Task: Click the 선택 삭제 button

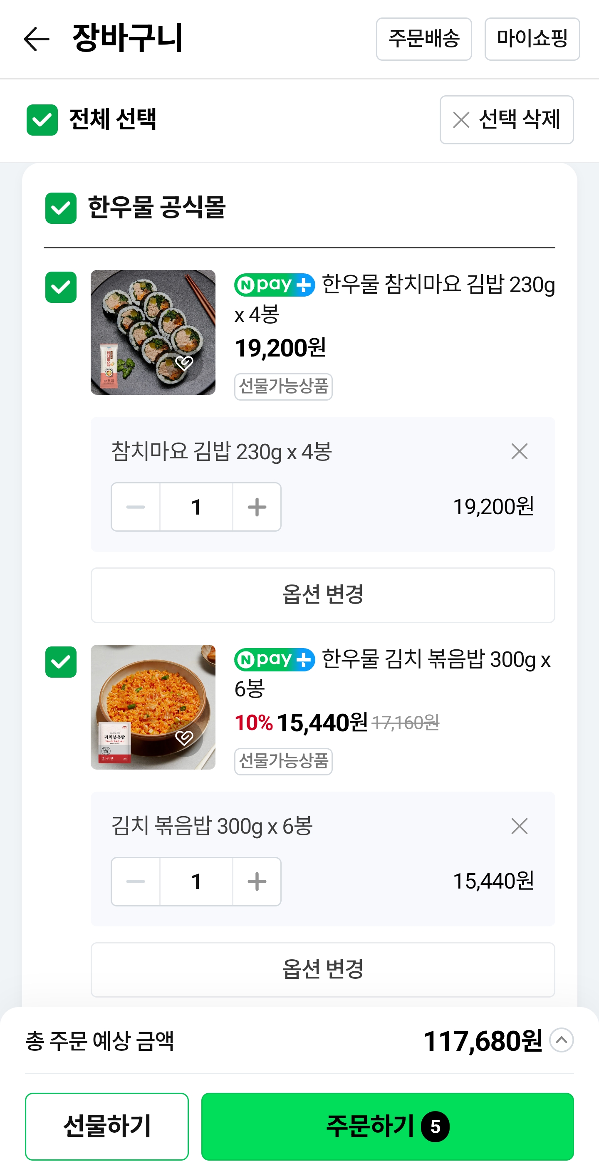Action: tap(506, 120)
